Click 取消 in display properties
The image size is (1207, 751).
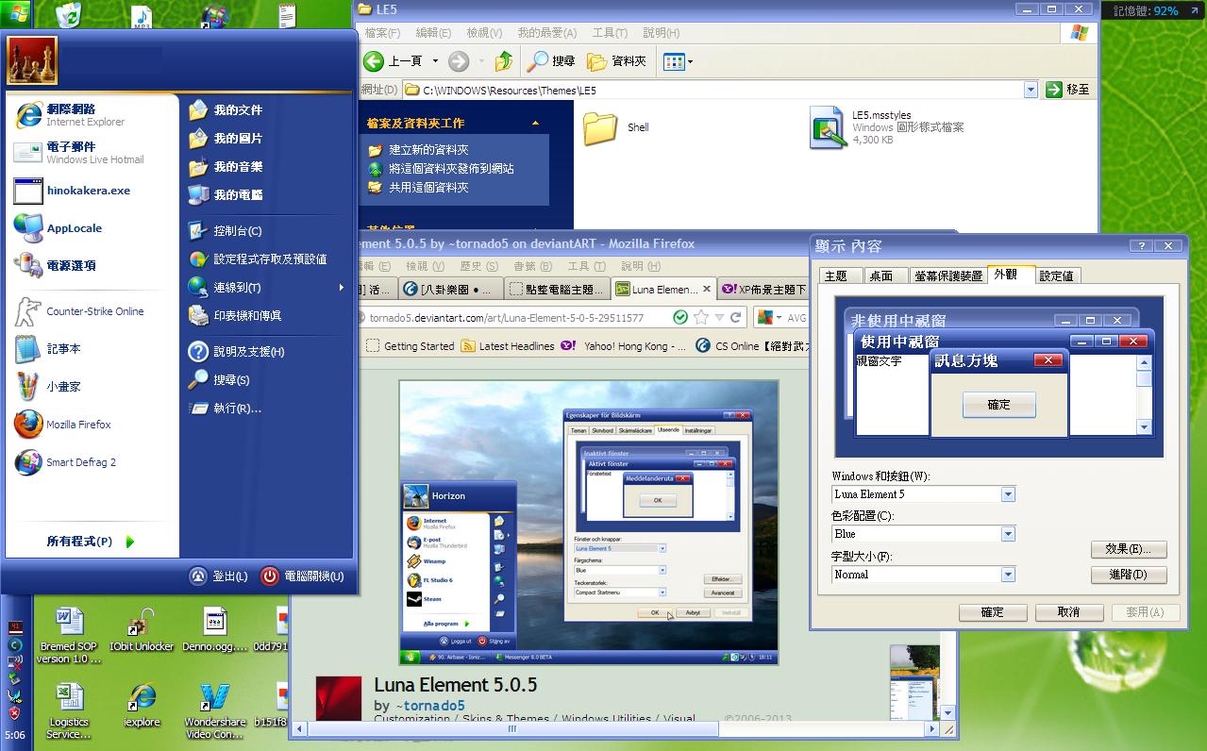(1068, 612)
